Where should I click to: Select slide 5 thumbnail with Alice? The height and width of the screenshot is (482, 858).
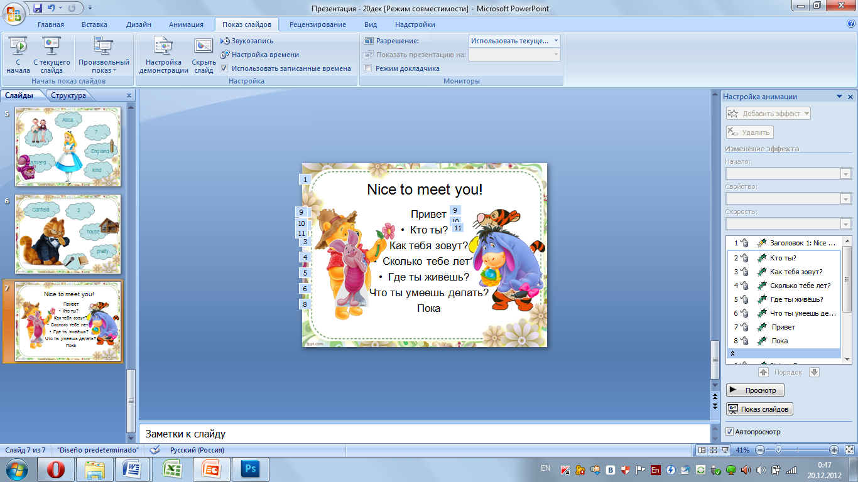[x=68, y=146]
